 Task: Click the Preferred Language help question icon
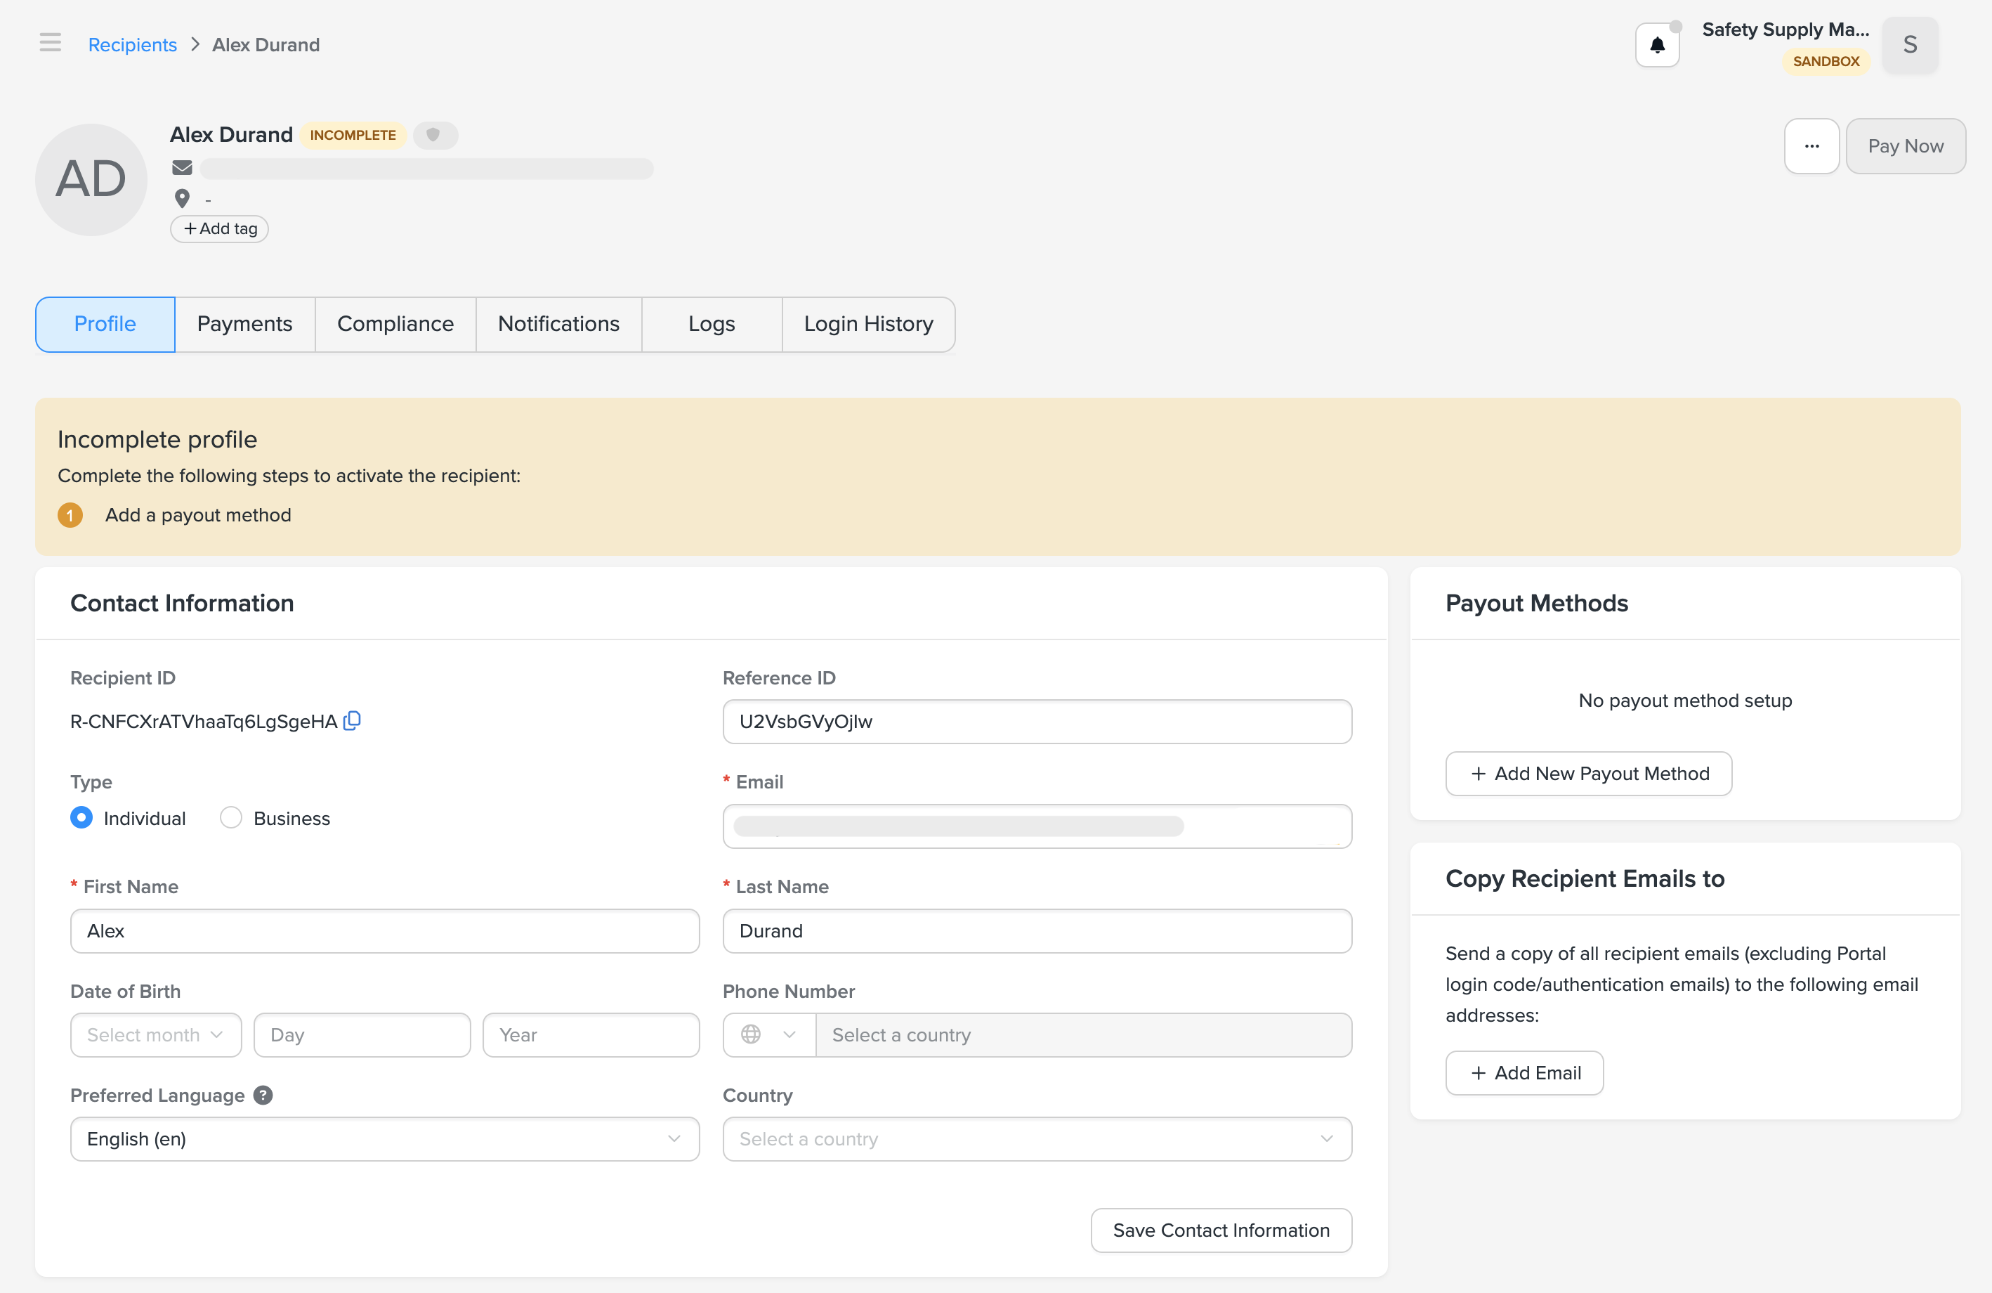263,1096
